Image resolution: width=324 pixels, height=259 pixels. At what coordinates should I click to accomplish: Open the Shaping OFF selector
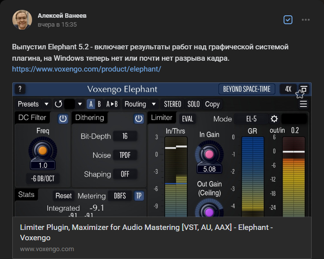pyautogui.click(x=125, y=174)
